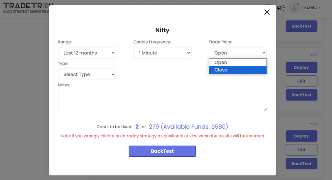Click the upper Edit button
This screenshot has width=332, height=180.
click(x=301, y=81)
